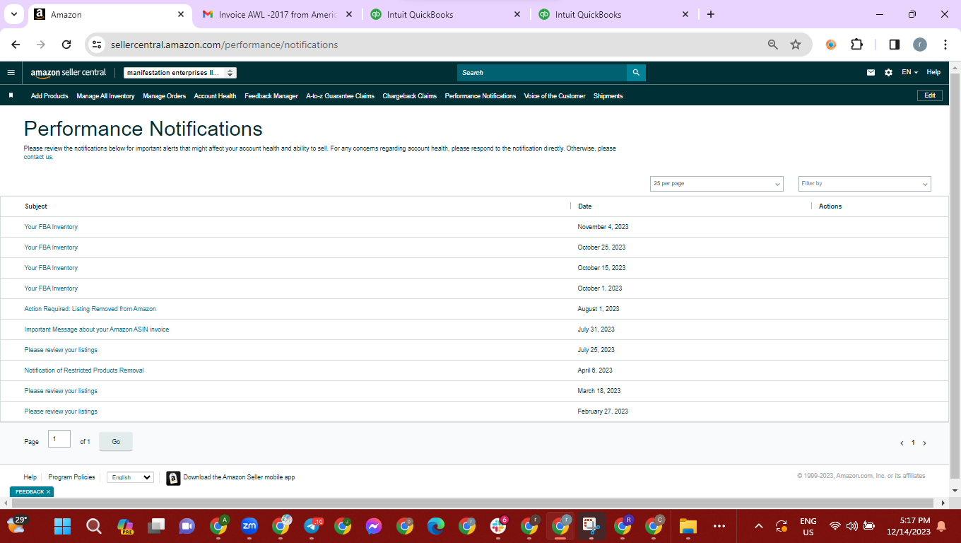Viewport: 961px width, 543px height.
Task: Open taskbar overflow three-dots
Action: click(x=719, y=526)
